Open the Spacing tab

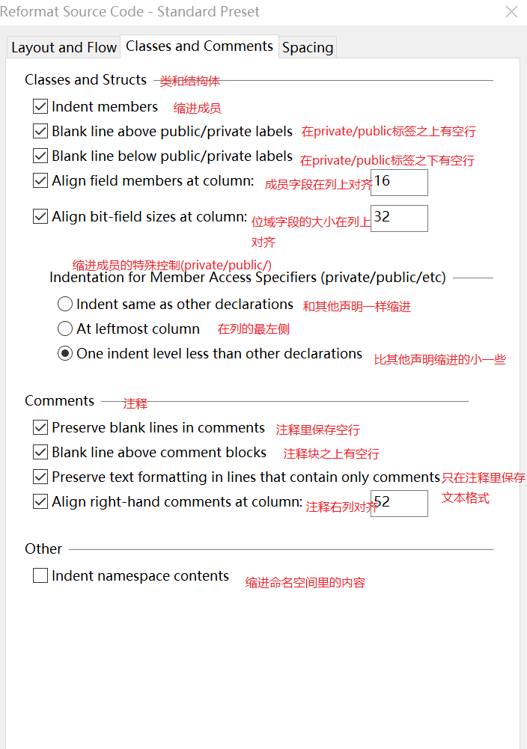click(x=307, y=47)
